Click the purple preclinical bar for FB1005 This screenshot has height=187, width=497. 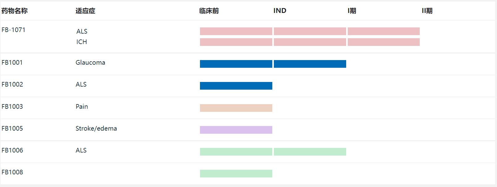coord(236,130)
